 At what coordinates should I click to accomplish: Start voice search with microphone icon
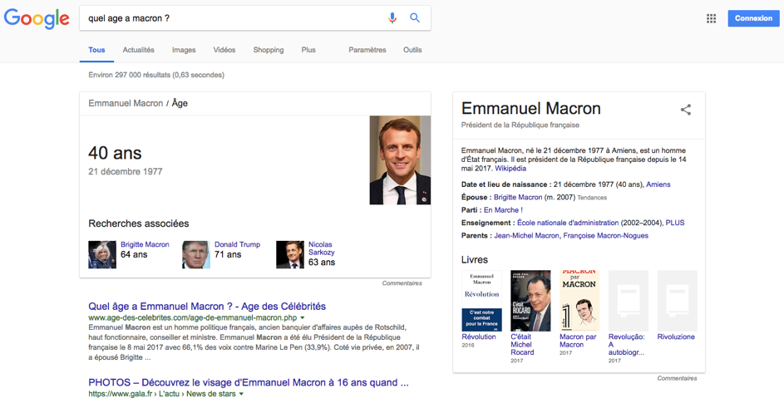tap(392, 18)
